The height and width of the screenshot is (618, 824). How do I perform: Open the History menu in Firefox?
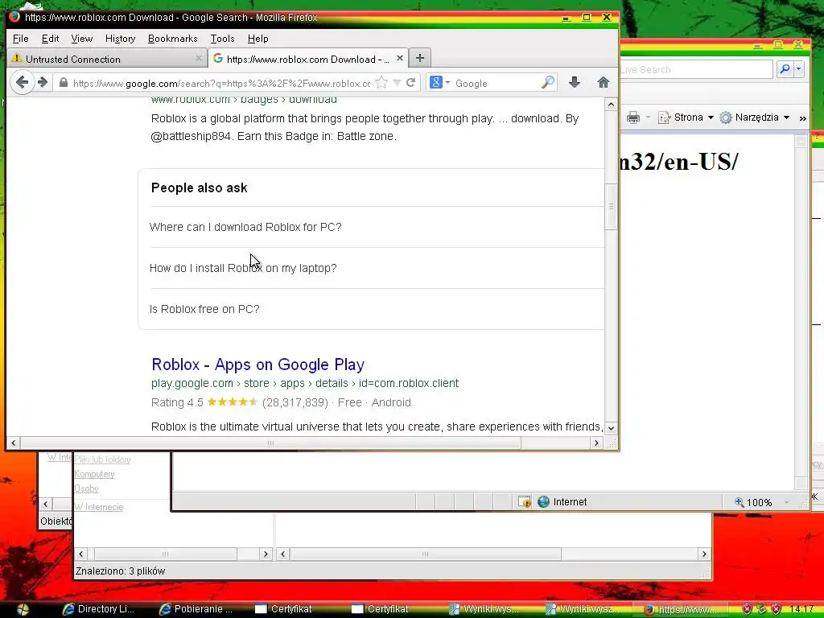(121, 39)
